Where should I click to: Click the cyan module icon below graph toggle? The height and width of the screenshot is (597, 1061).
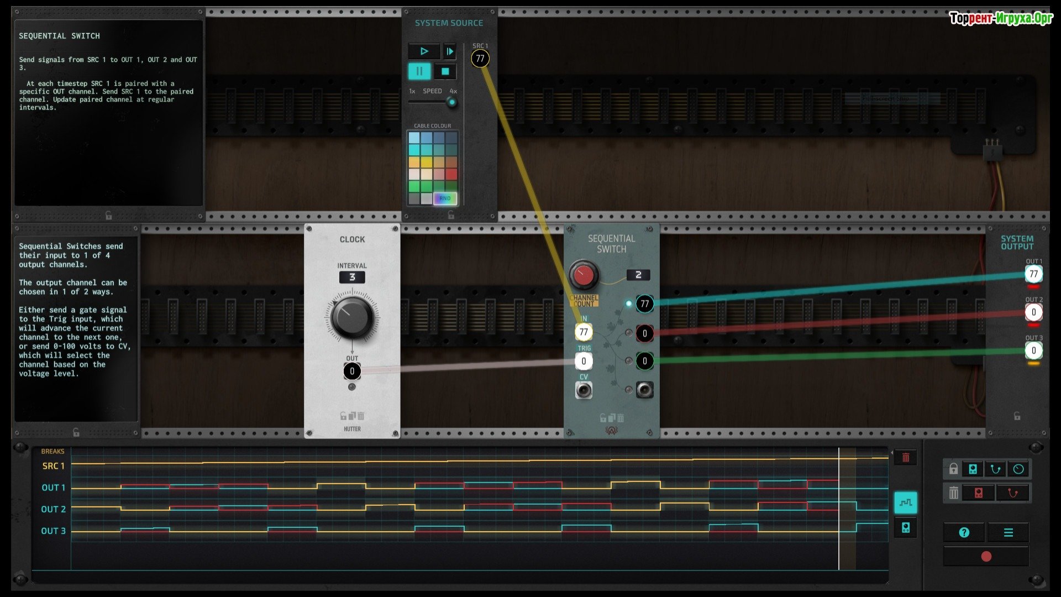[906, 528]
